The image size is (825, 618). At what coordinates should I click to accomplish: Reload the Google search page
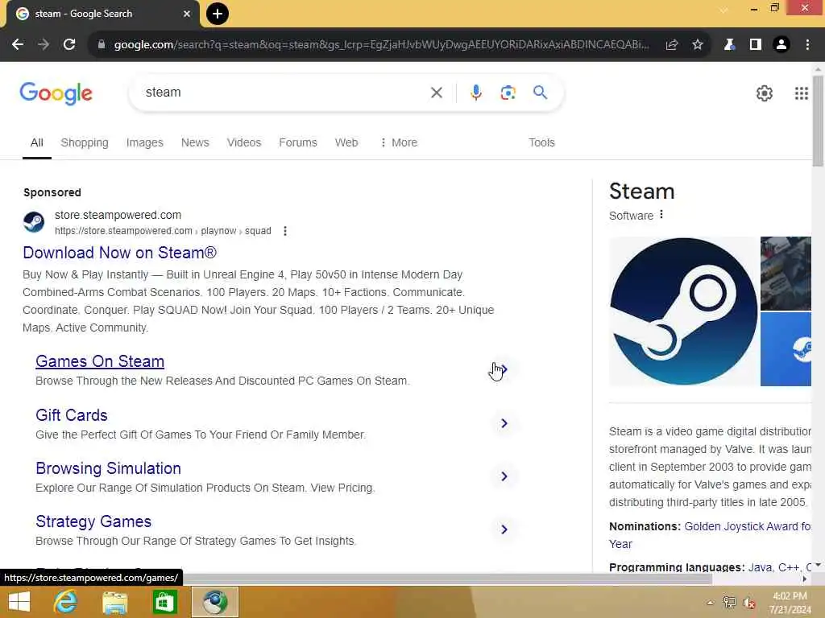click(69, 45)
